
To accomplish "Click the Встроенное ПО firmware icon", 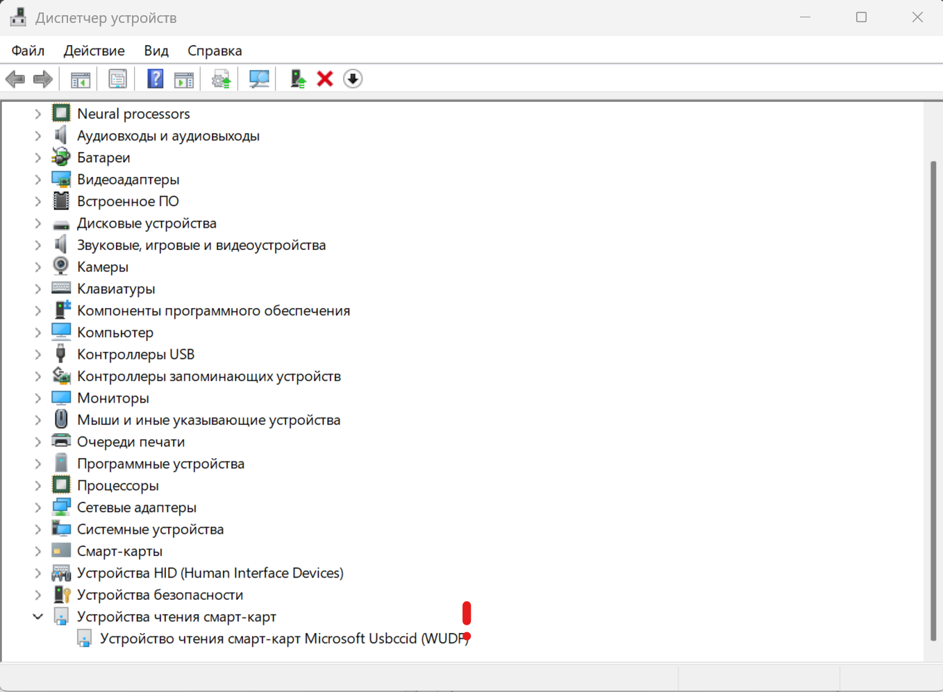I will point(61,201).
